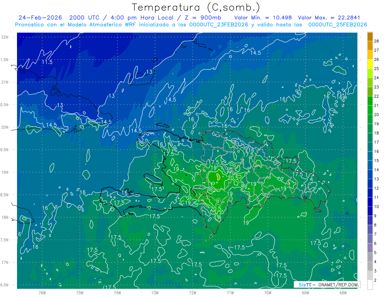This screenshot has width=385, height=297.
Task: Click the color bar label "22"
Action: coord(377,96)
